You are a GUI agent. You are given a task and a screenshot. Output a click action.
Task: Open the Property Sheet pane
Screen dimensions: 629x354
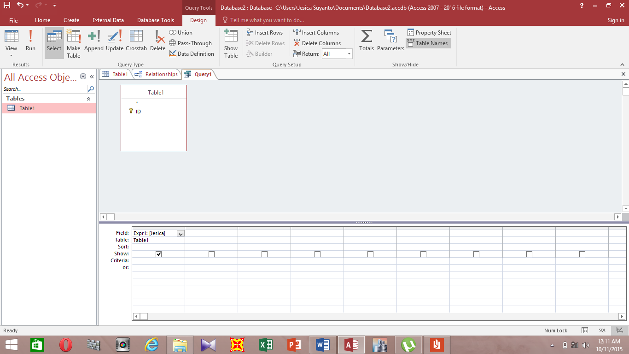point(429,33)
